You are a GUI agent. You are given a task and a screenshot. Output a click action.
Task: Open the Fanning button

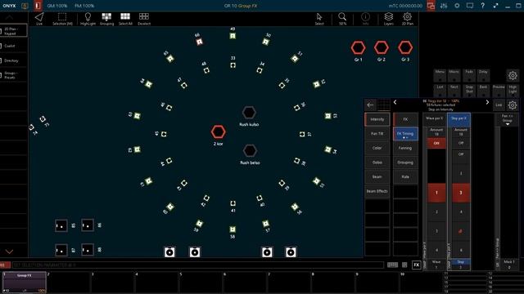click(405, 148)
